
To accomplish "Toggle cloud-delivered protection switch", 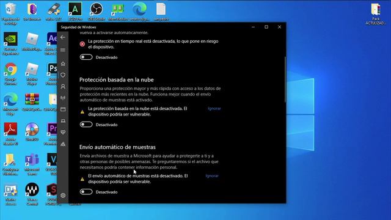I will click(86, 125).
